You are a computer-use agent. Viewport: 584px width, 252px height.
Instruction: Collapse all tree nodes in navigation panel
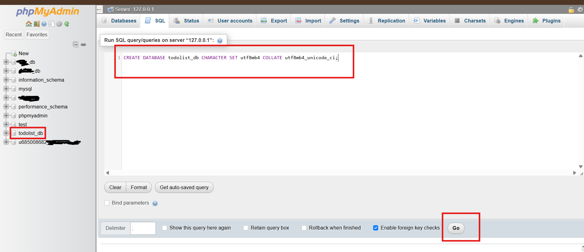click(x=76, y=44)
